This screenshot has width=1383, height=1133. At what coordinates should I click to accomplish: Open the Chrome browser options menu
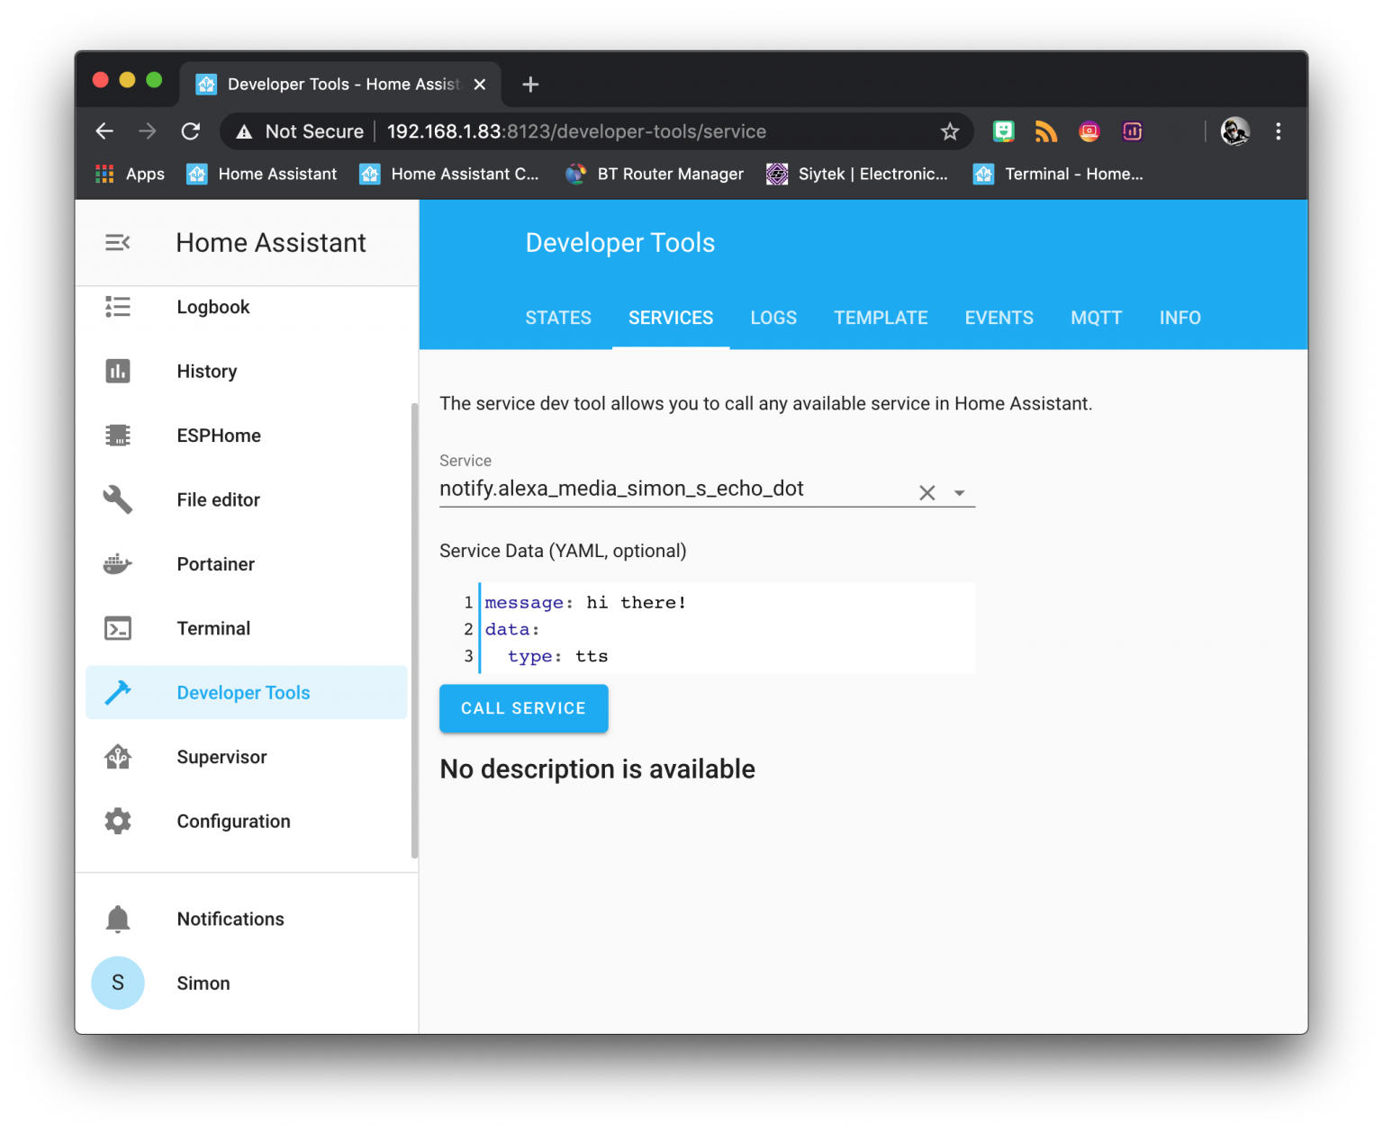coord(1278,131)
